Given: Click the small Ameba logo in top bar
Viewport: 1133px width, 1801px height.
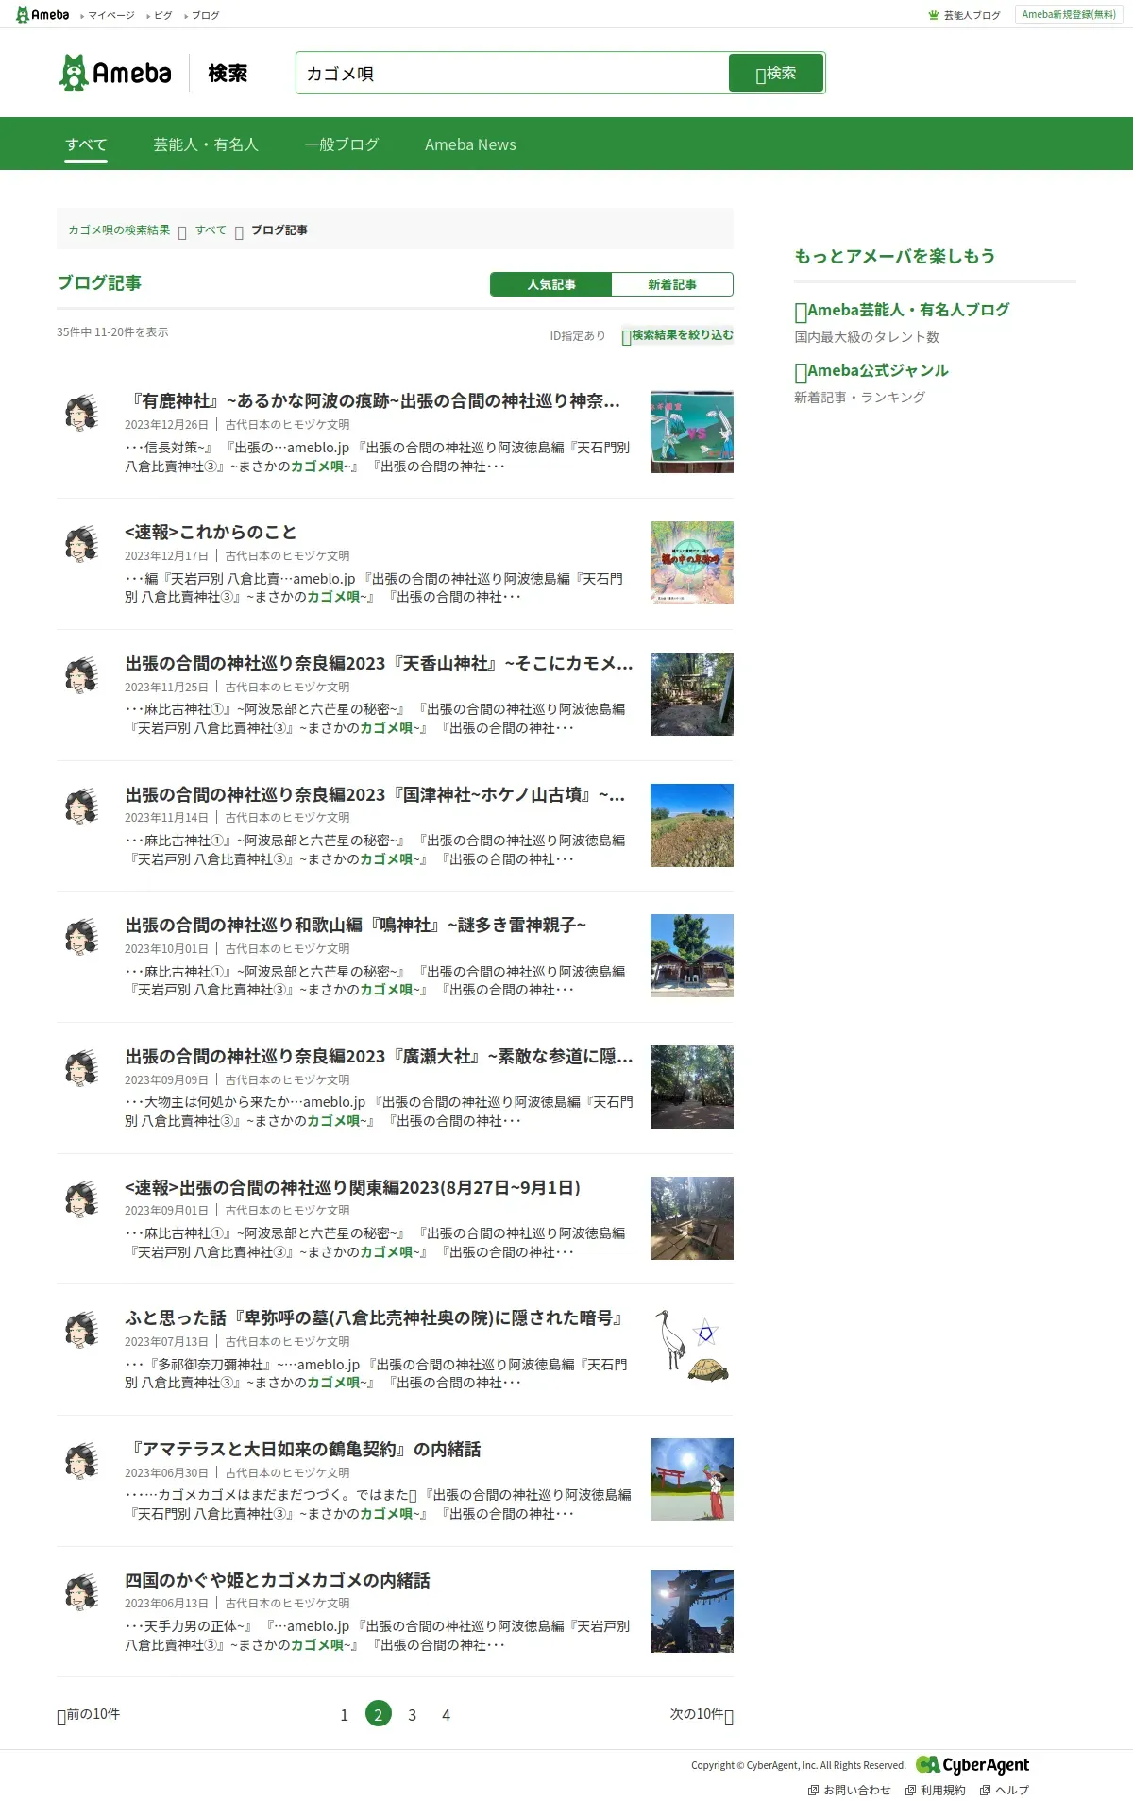Looking at the screenshot, I should click(42, 14).
